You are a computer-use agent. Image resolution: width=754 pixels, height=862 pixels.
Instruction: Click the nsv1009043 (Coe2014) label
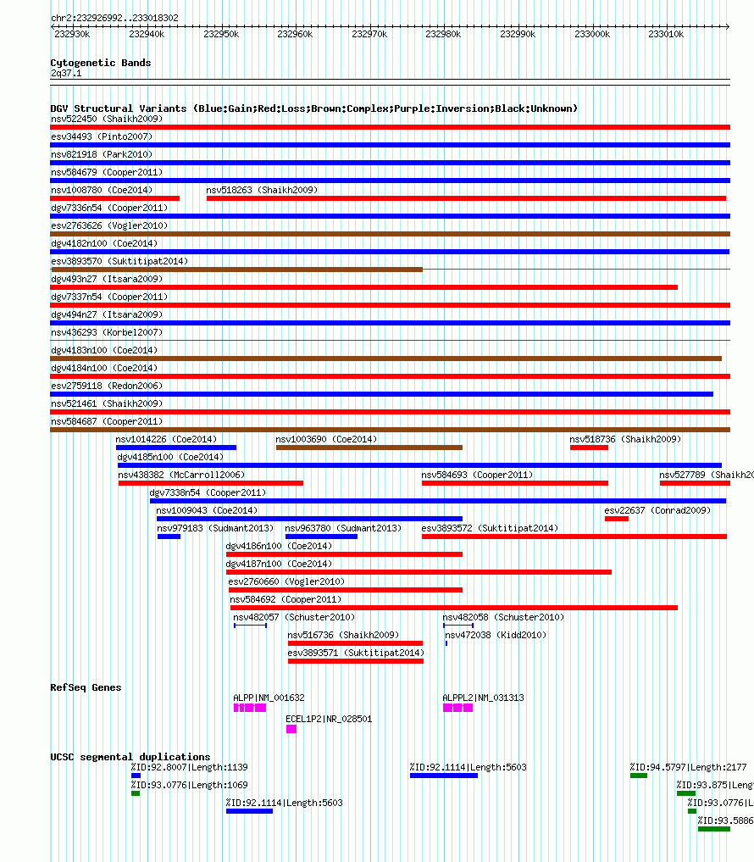click(x=207, y=511)
